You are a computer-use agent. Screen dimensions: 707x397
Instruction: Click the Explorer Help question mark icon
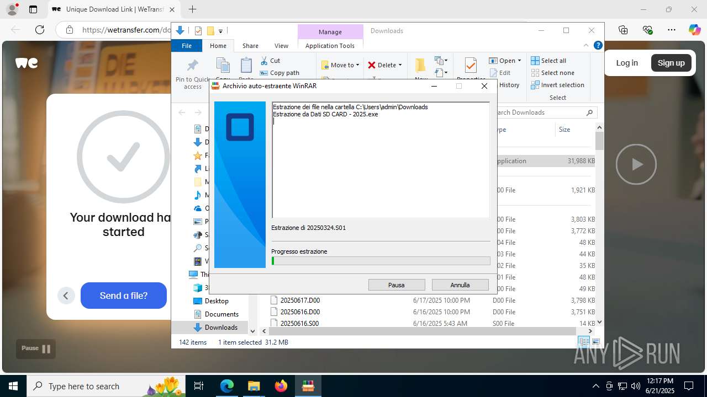(598, 46)
